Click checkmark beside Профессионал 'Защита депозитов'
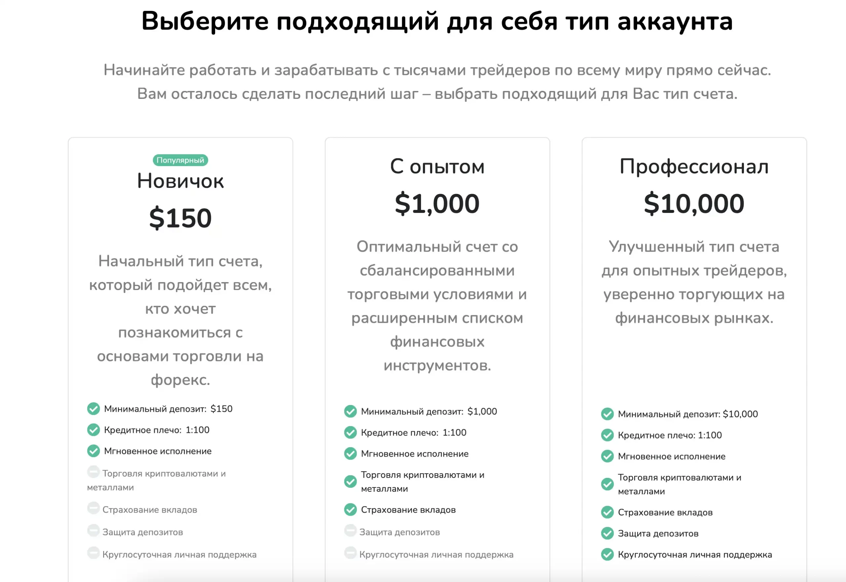Viewport: 846px width, 582px height. point(607,533)
